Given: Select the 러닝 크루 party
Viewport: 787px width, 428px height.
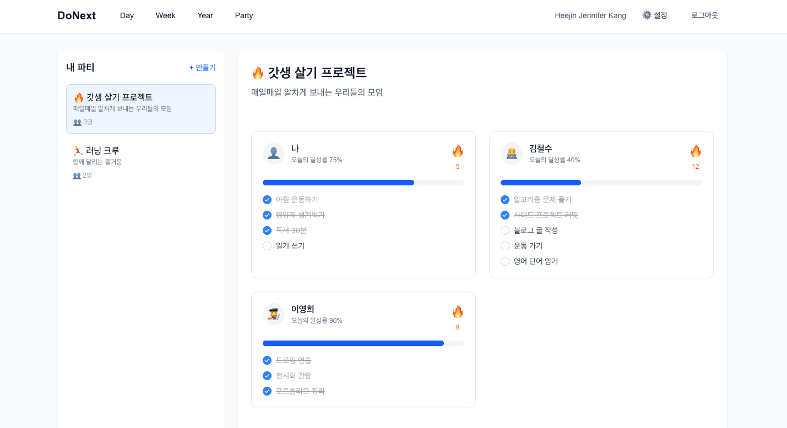Looking at the screenshot, I should 140,162.
